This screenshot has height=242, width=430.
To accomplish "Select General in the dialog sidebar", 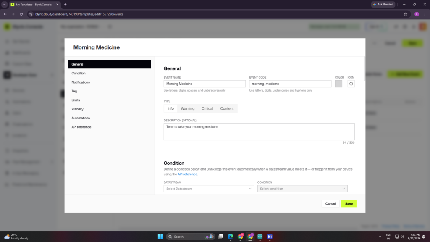I will click(110, 64).
